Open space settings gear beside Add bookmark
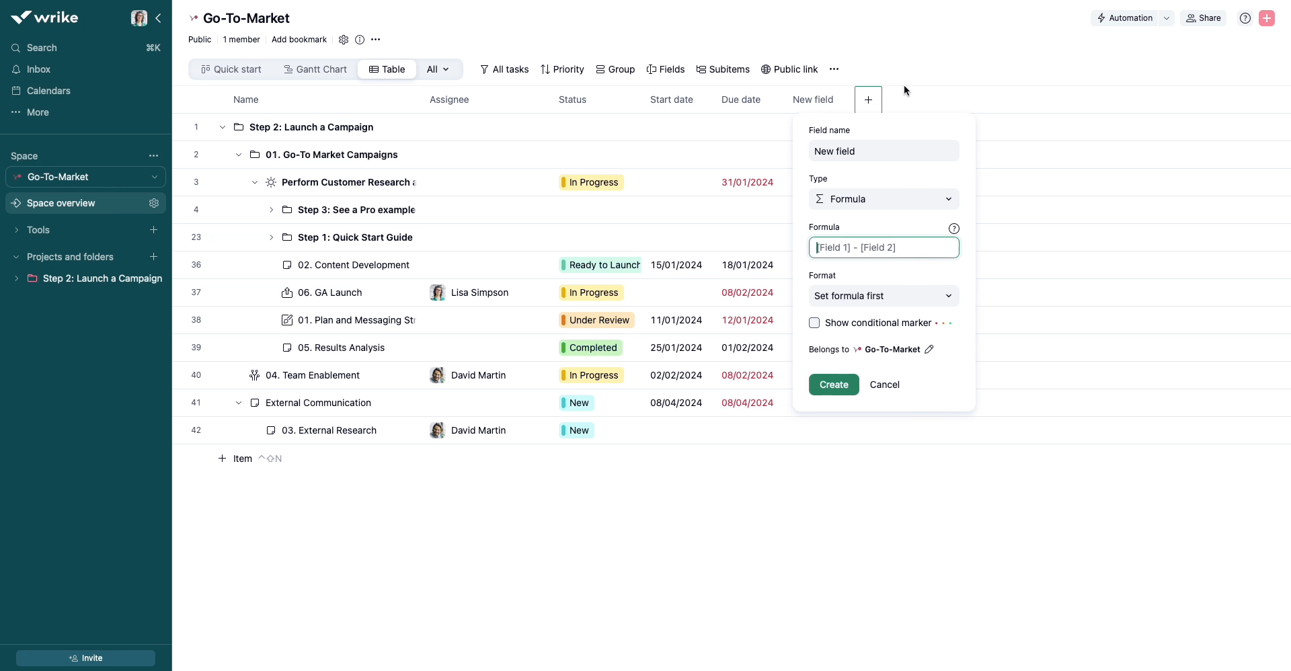Viewport: 1291px width, 671px height. (x=344, y=40)
